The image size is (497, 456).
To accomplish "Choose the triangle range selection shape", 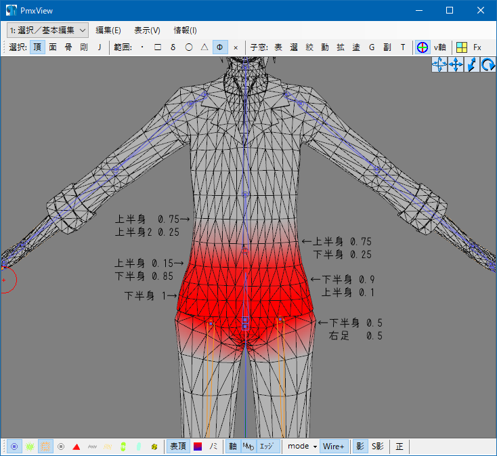I will [x=204, y=47].
